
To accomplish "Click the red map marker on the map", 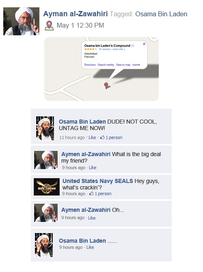I will click(106, 85).
